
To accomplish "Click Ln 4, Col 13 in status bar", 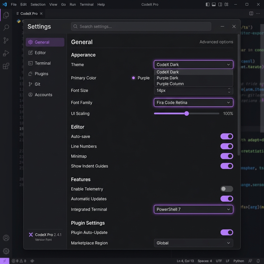I will [x=185, y=261].
